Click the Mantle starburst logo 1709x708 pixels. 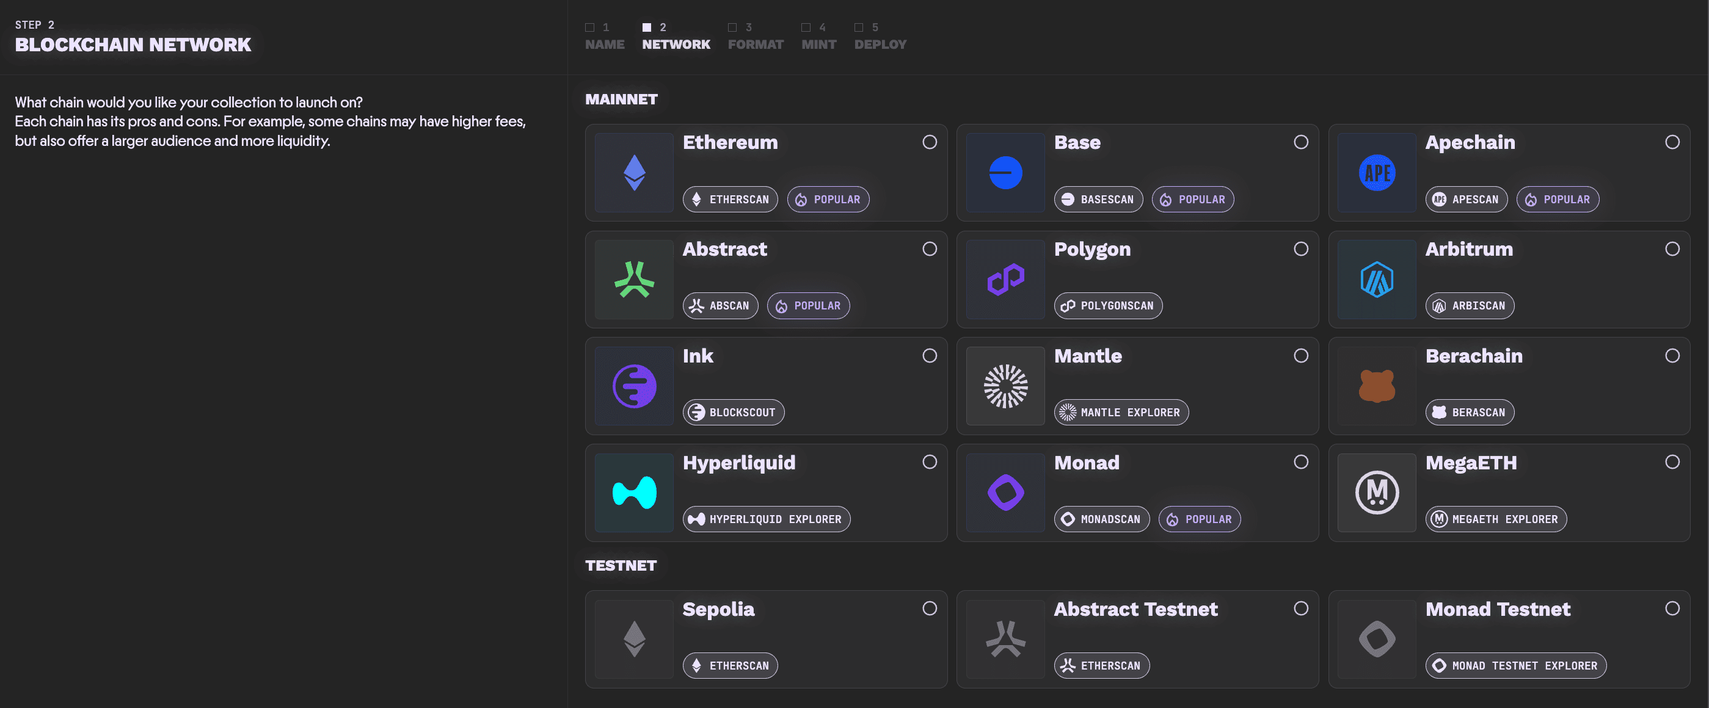[x=1005, y=386]
